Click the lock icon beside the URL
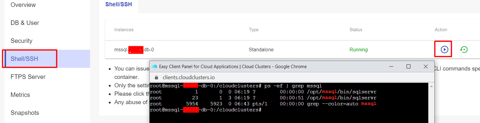This screenshot has height=123, width=480. pos(156,77)
